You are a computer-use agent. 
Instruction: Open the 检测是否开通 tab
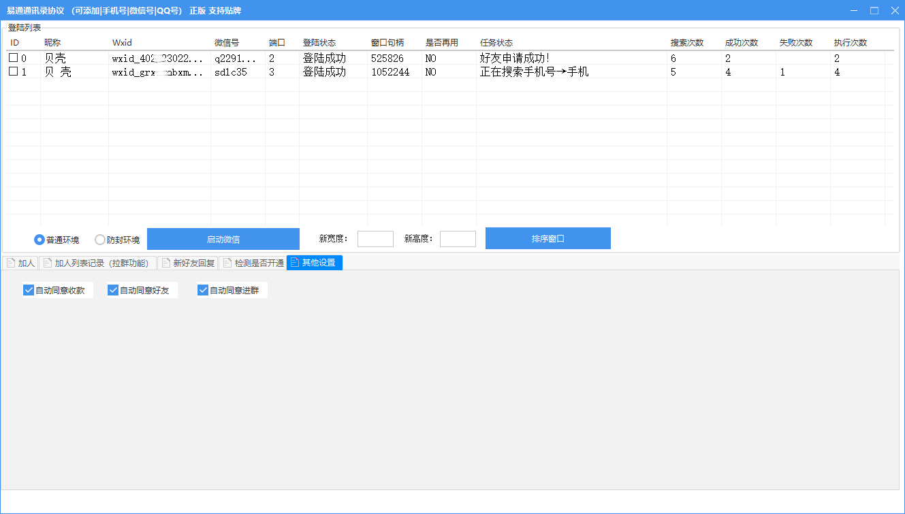(253, 263)
